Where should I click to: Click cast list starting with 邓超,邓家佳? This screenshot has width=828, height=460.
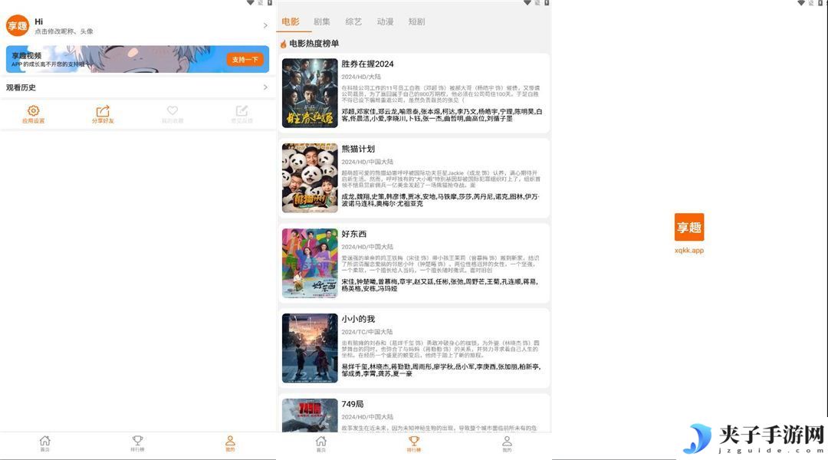coord(442,115)
